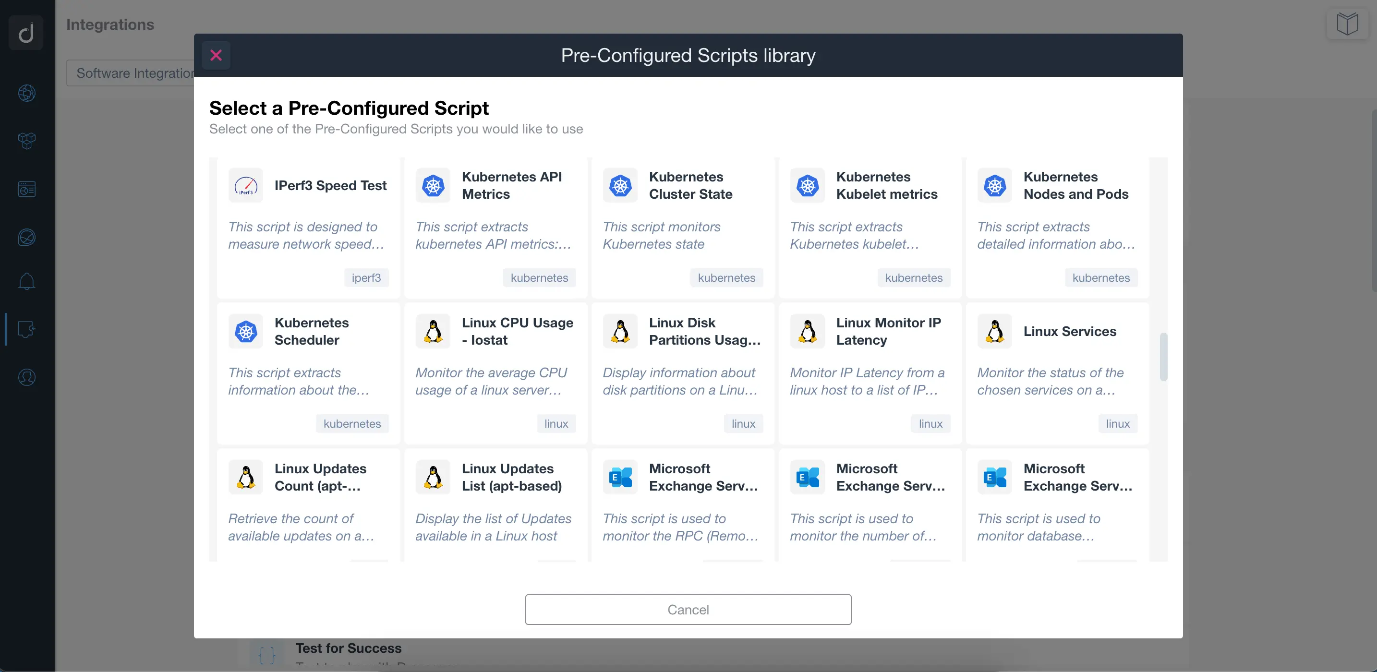Open the documentation book icon top right
The image size is (1377, 672).
click(x=1348, y=24)
